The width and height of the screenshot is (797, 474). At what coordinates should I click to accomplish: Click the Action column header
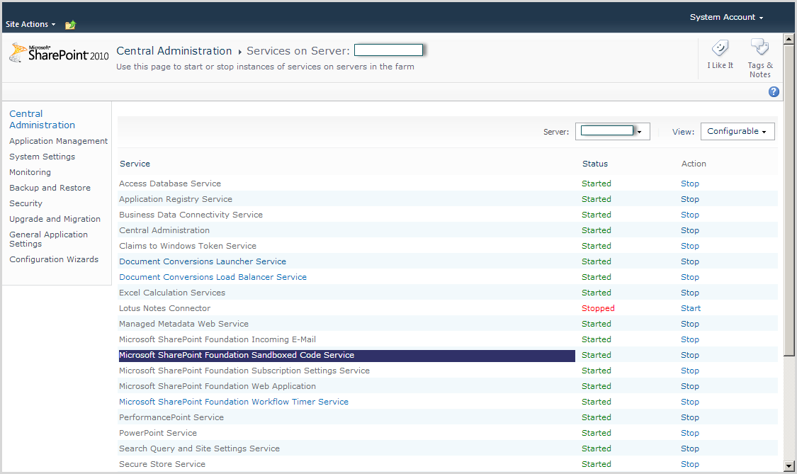[x=694, y=164]
